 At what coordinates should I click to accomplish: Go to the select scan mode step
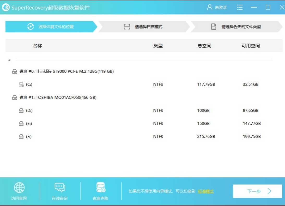click(x=143, y=27)
